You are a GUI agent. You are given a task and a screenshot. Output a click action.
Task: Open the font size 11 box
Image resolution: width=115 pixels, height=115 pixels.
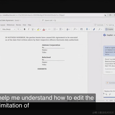[19, 29]
